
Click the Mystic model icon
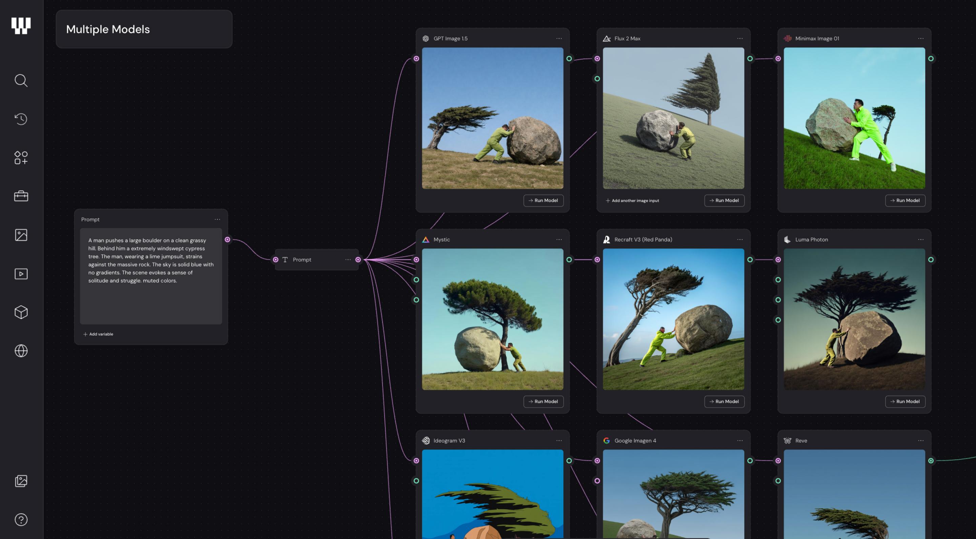click(x=426, y=240)
